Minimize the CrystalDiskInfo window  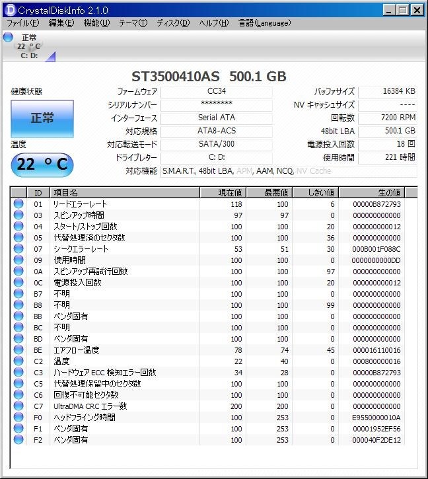pos(389,11)
